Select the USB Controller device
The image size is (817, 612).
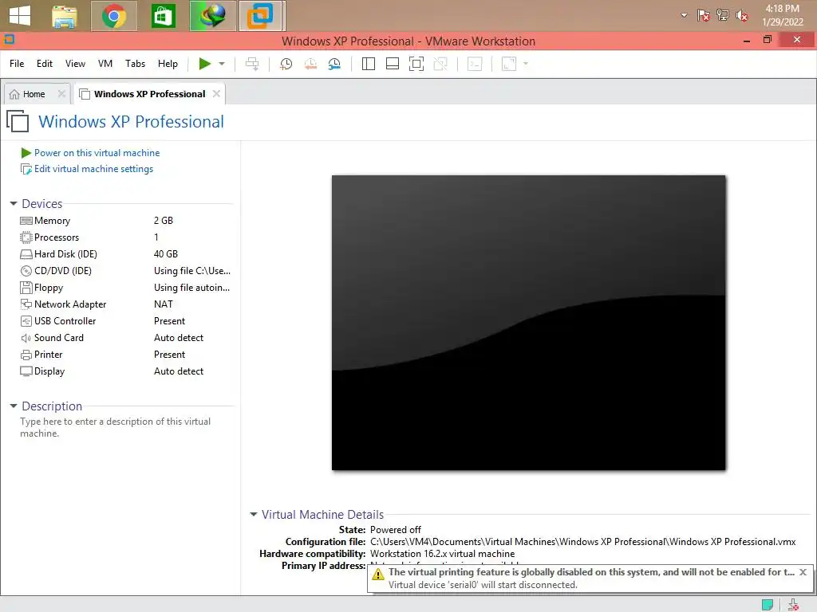pyautogui.click(x=125, y=321)
